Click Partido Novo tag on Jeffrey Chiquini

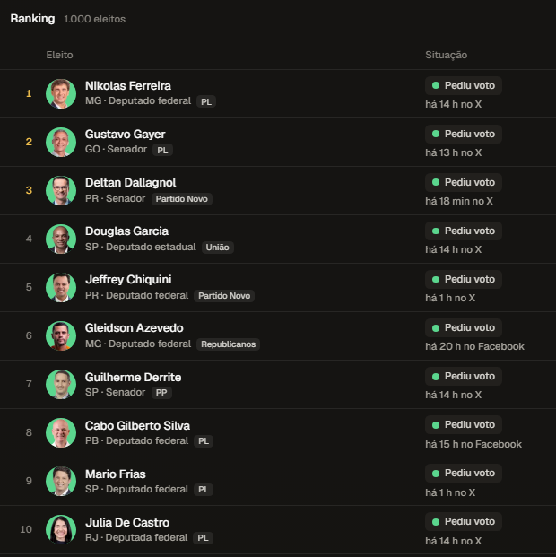[224, 296]
